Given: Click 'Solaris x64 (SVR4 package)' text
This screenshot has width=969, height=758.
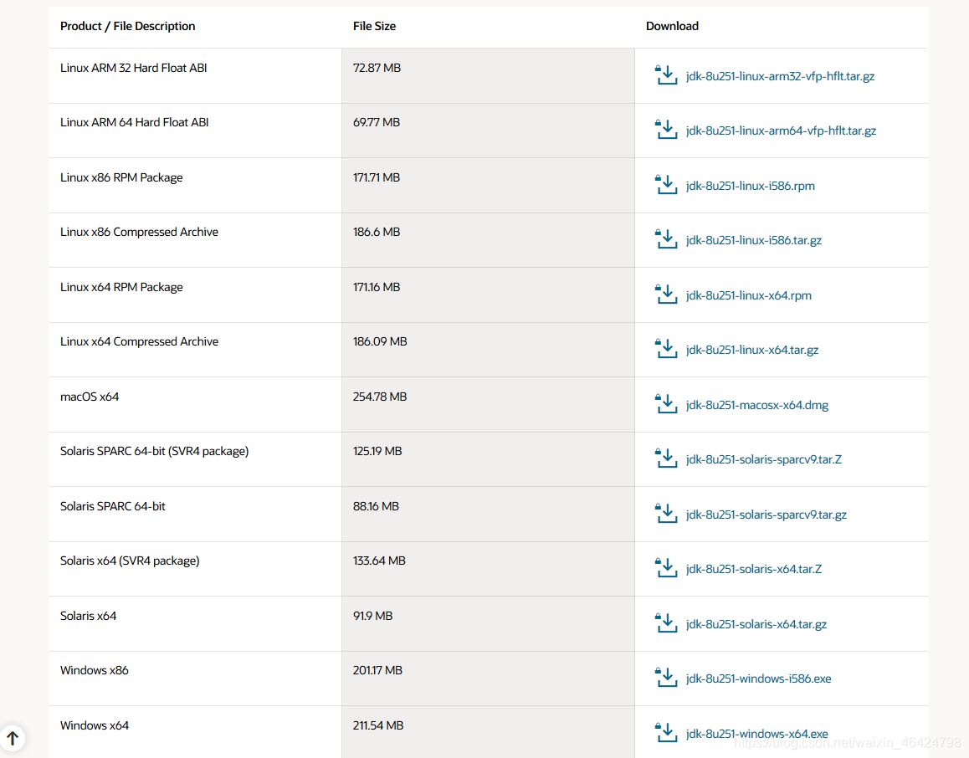Looking at the screenshot, I should [x=130, y=561].
